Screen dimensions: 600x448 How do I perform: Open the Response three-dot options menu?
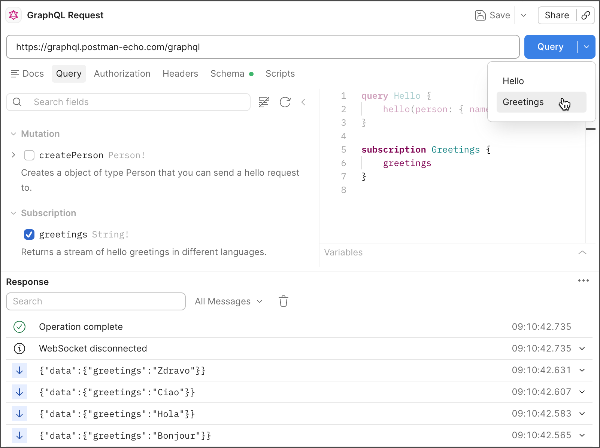coord(583,280)
